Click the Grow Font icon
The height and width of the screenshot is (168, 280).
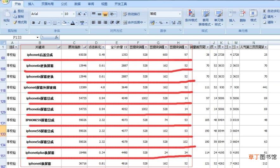tap(79, 14)
